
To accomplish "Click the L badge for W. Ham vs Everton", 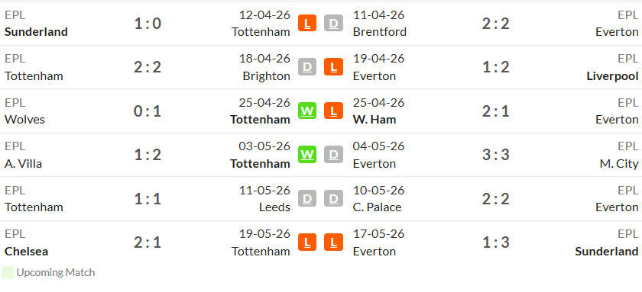I will tap(334, 111).
